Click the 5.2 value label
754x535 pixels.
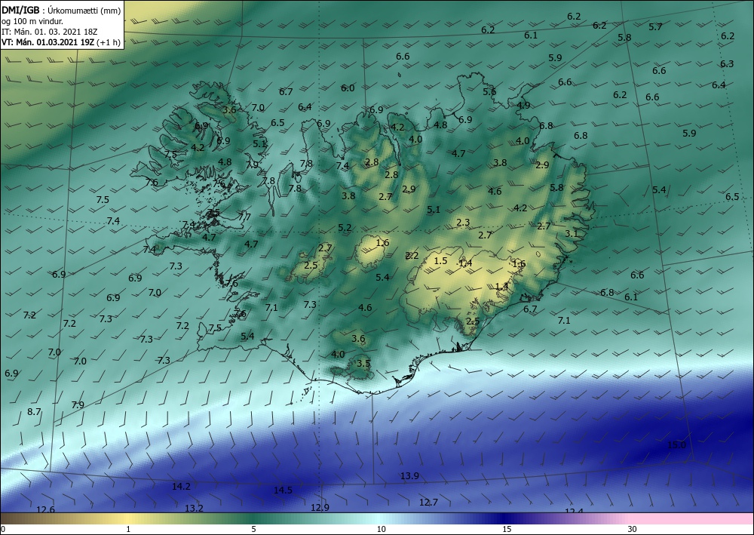pos(345,228)
